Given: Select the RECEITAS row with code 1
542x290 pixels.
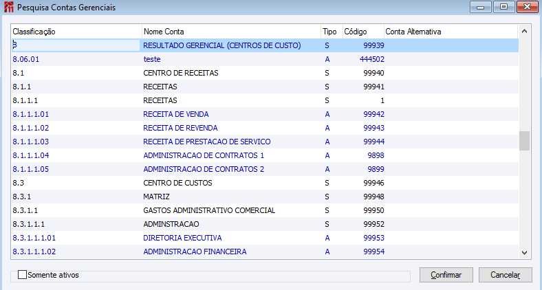Looking at the screenshot, I should click(265, 100).
